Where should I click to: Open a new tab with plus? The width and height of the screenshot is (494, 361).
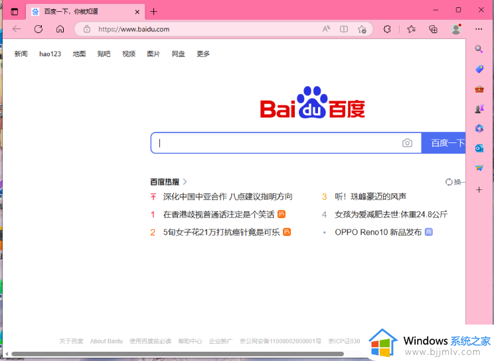153,12
